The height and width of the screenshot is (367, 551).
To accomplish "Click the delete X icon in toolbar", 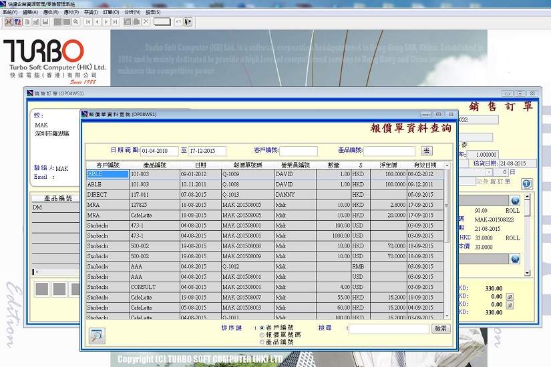I will tap(146, 21).
